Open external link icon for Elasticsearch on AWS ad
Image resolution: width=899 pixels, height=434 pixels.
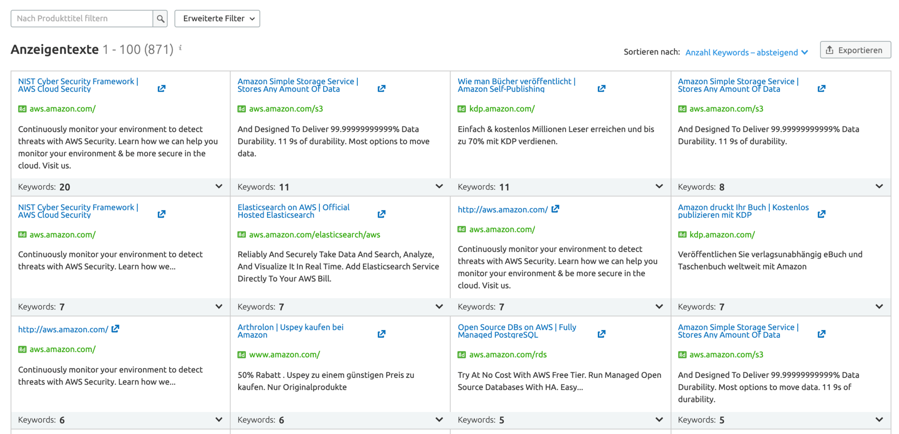[x=381, y=214]
